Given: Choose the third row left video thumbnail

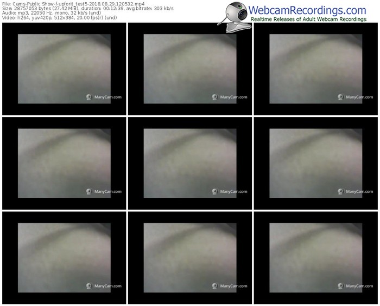Looking at the screenshot, I should (64, 257).
